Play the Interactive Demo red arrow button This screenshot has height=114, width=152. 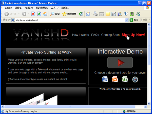tap(120, 63)
